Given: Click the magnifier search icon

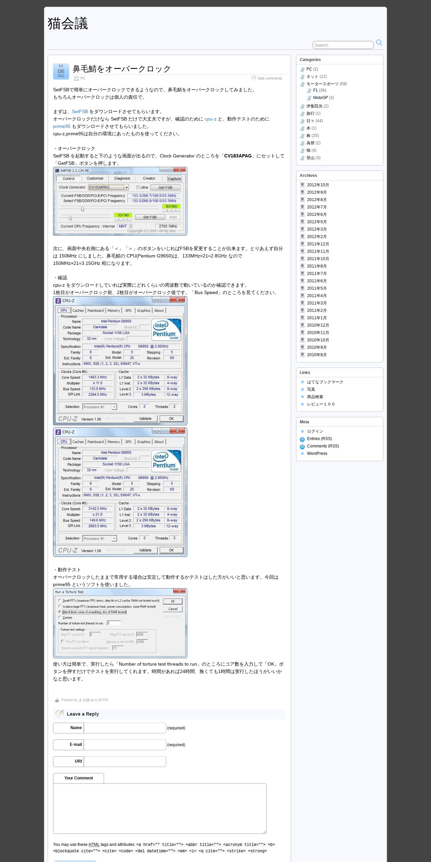Looking at the screenshot, I should tap(379, 43).
